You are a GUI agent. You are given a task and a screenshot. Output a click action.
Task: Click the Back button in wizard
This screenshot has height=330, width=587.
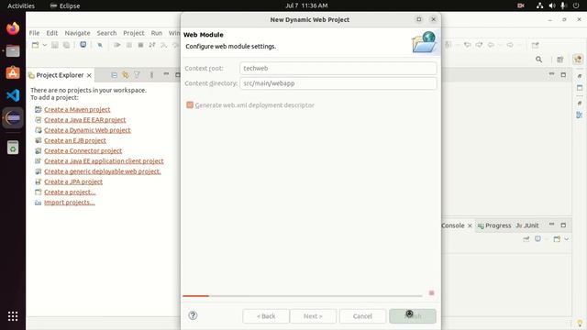point(266,316)
